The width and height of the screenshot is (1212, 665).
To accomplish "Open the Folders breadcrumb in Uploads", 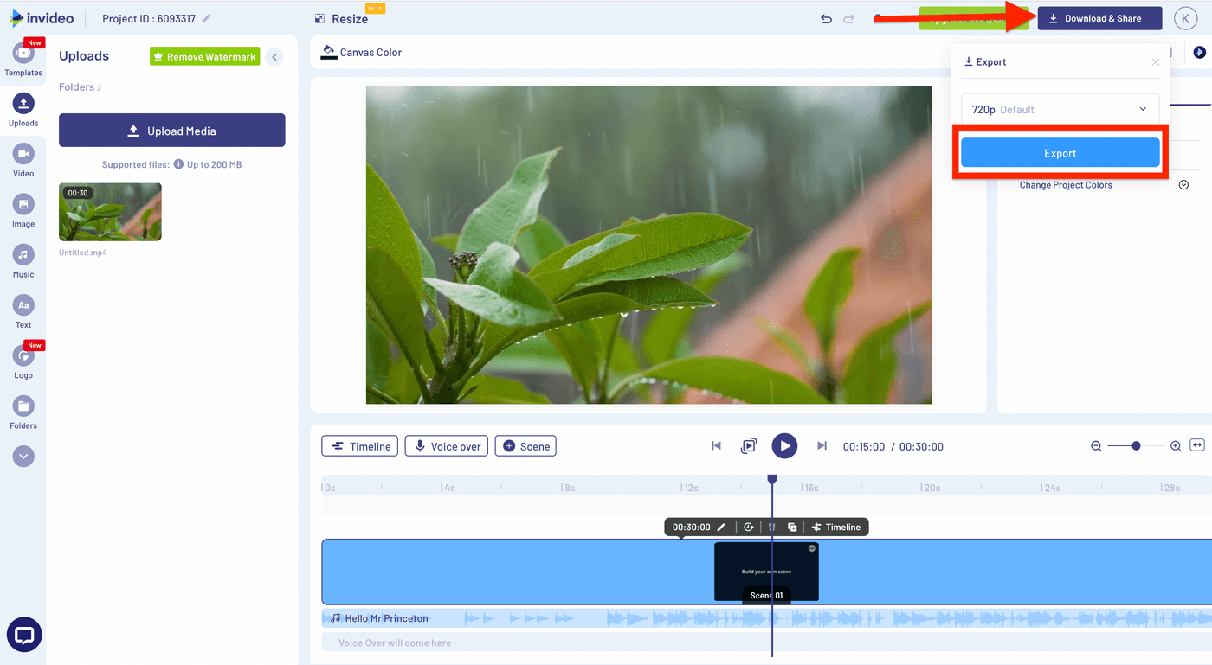I will 78,86.
